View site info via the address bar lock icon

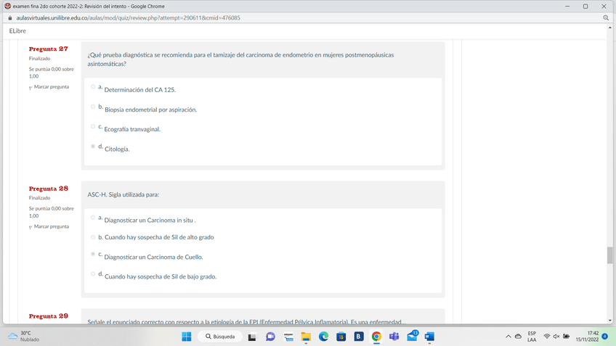(10, 18)
